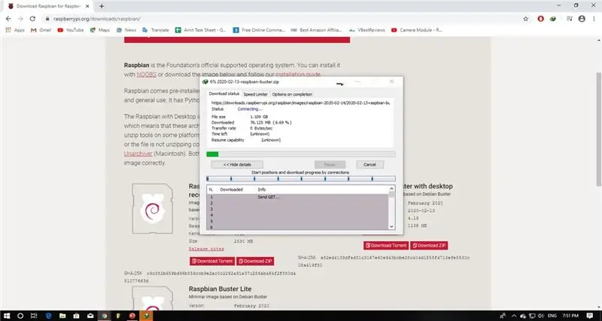This screenshot has height=321, width=602.
Task: Close the IDM download dialog
Action: pyautogui.click(x=391, y=81)
